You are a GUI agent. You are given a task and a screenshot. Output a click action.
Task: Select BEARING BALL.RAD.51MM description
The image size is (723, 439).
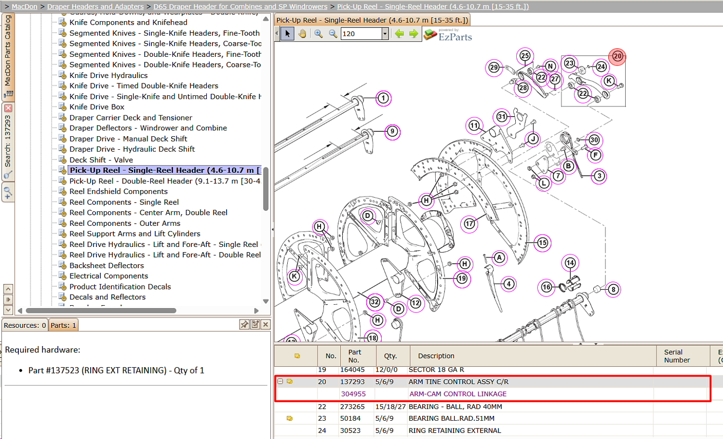click(x=452, y=418)
